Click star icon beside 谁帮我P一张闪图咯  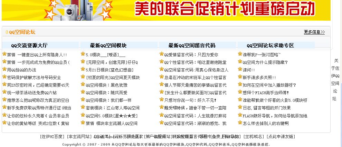[240, 54]
